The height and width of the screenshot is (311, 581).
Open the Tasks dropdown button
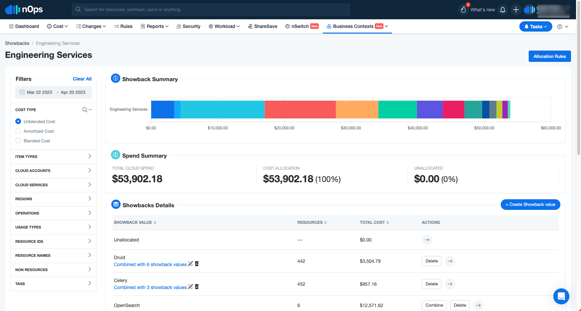[536, 27]
